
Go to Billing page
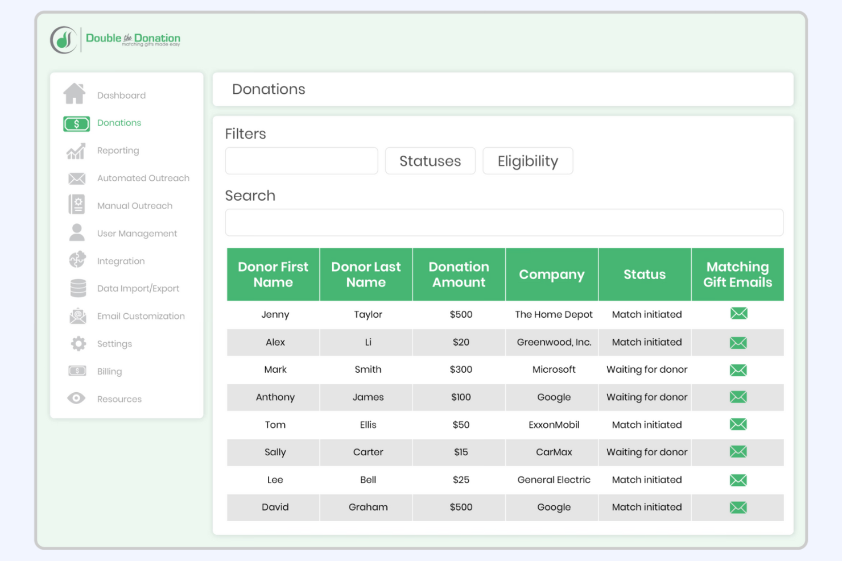[x=109, y=372]
